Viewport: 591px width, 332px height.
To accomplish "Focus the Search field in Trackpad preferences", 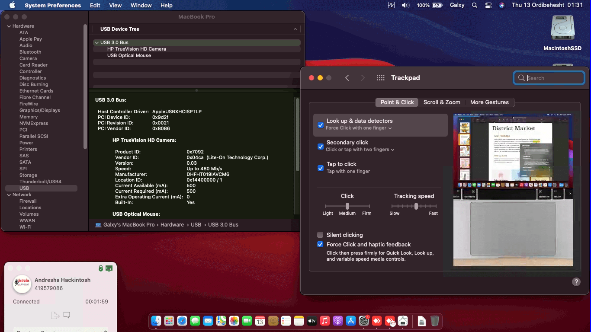I will (549, 78).
